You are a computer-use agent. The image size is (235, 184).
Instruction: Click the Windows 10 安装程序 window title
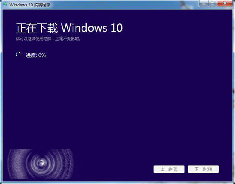pos(29,5)
